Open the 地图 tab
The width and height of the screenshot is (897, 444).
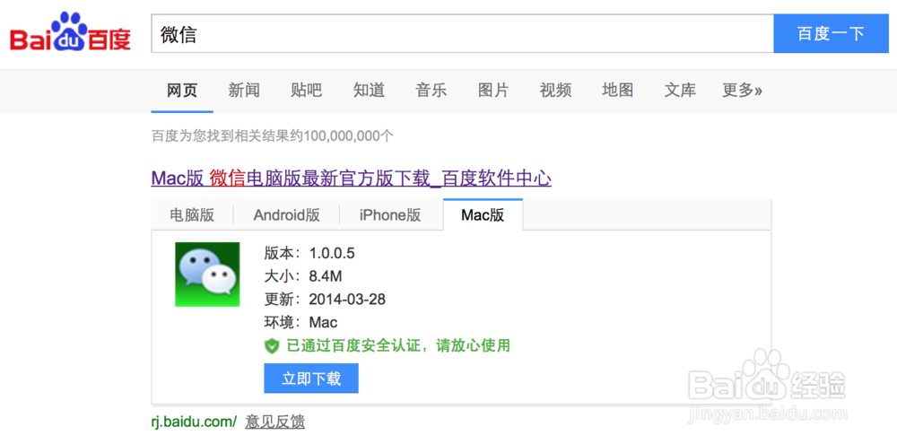point(618,90)
